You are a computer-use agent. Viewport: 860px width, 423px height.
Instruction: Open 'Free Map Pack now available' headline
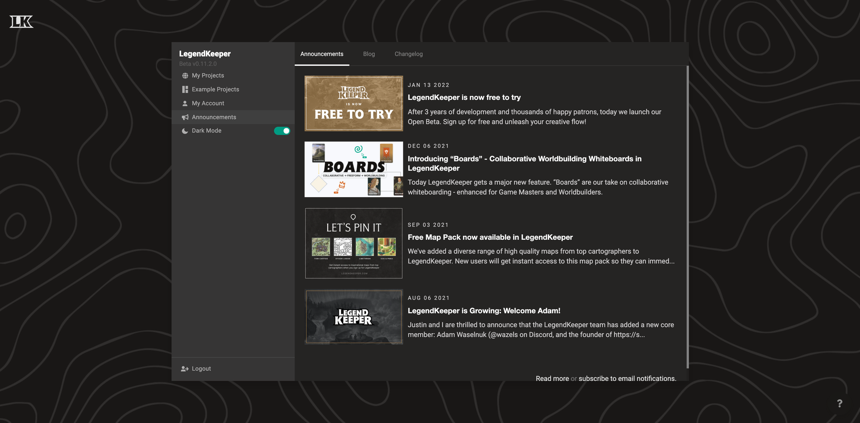point(490,238)
